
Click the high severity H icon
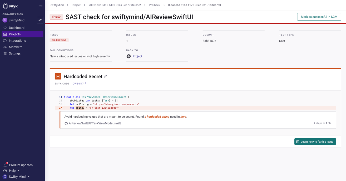coord(58,76)
